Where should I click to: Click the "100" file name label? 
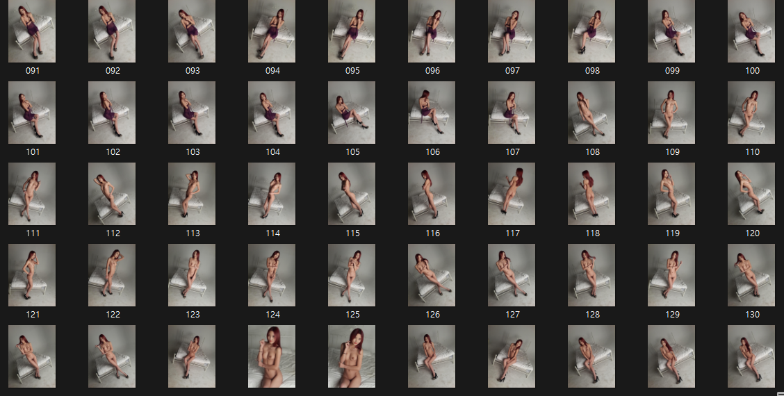[x=753, y=70]
